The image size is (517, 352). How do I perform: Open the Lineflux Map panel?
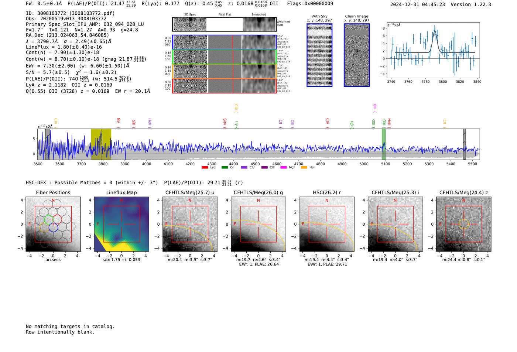pyautogui.click(x=121, y=224)
